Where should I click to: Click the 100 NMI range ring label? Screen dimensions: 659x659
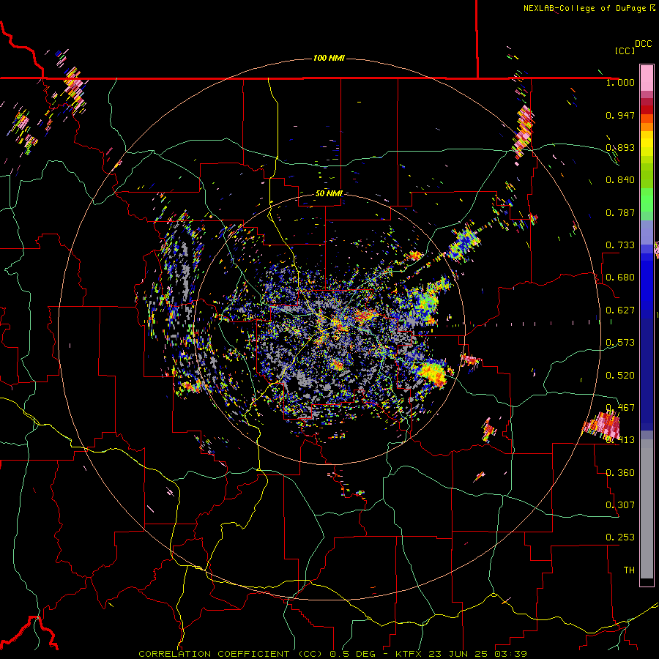tap(329, 58)
